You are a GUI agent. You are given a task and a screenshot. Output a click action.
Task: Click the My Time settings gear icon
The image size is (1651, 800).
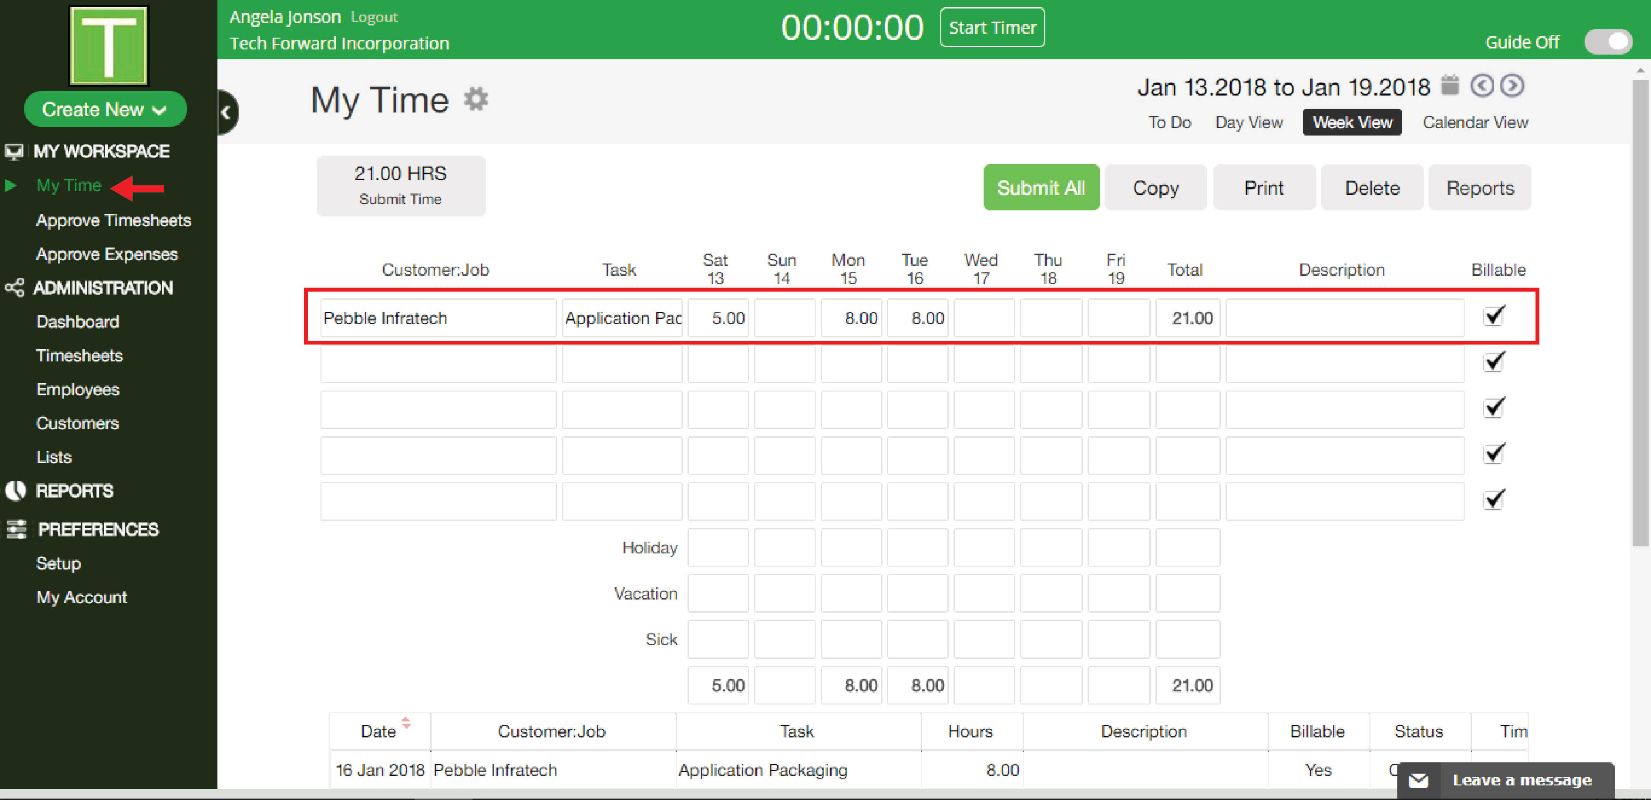(475, 99)
